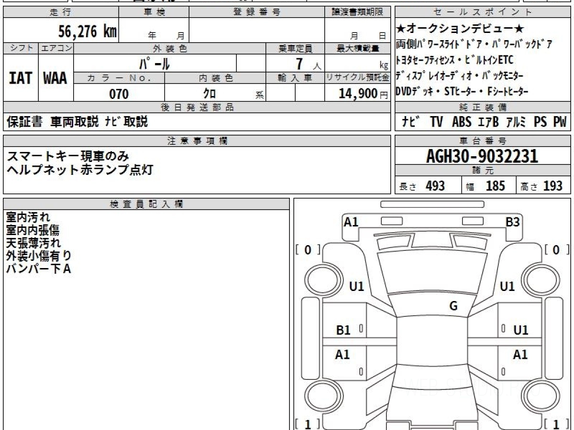Select the セールスポイント header
This screenshot has width=574, height=430.
coord(483,12)
